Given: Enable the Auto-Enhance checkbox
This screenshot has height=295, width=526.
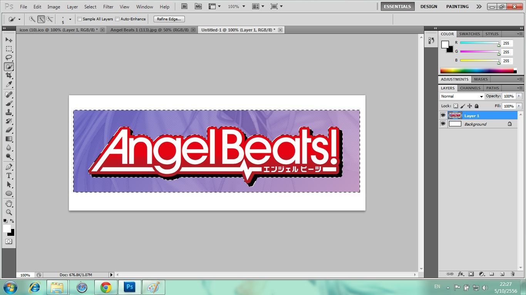Looking at the screenshot, I should click(x=117, y=19).
